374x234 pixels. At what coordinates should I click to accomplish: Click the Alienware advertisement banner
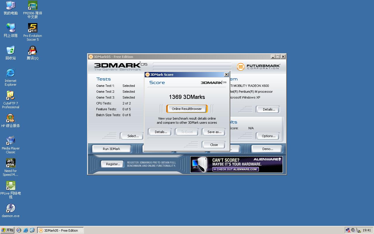(x=236, y=164)
